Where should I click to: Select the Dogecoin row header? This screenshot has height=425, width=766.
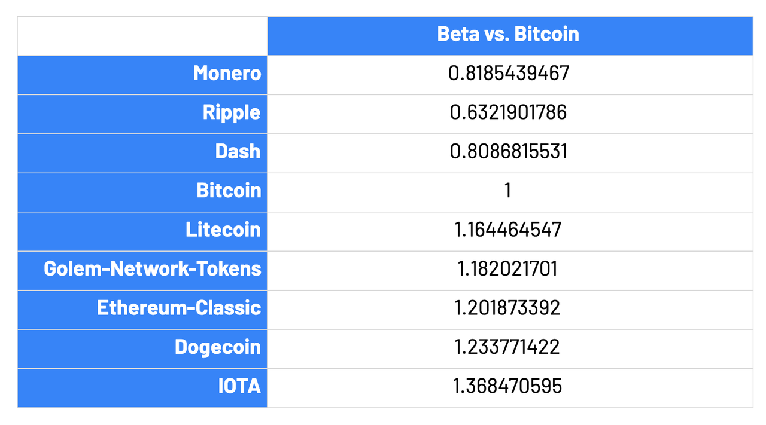[x=142, y=347]
